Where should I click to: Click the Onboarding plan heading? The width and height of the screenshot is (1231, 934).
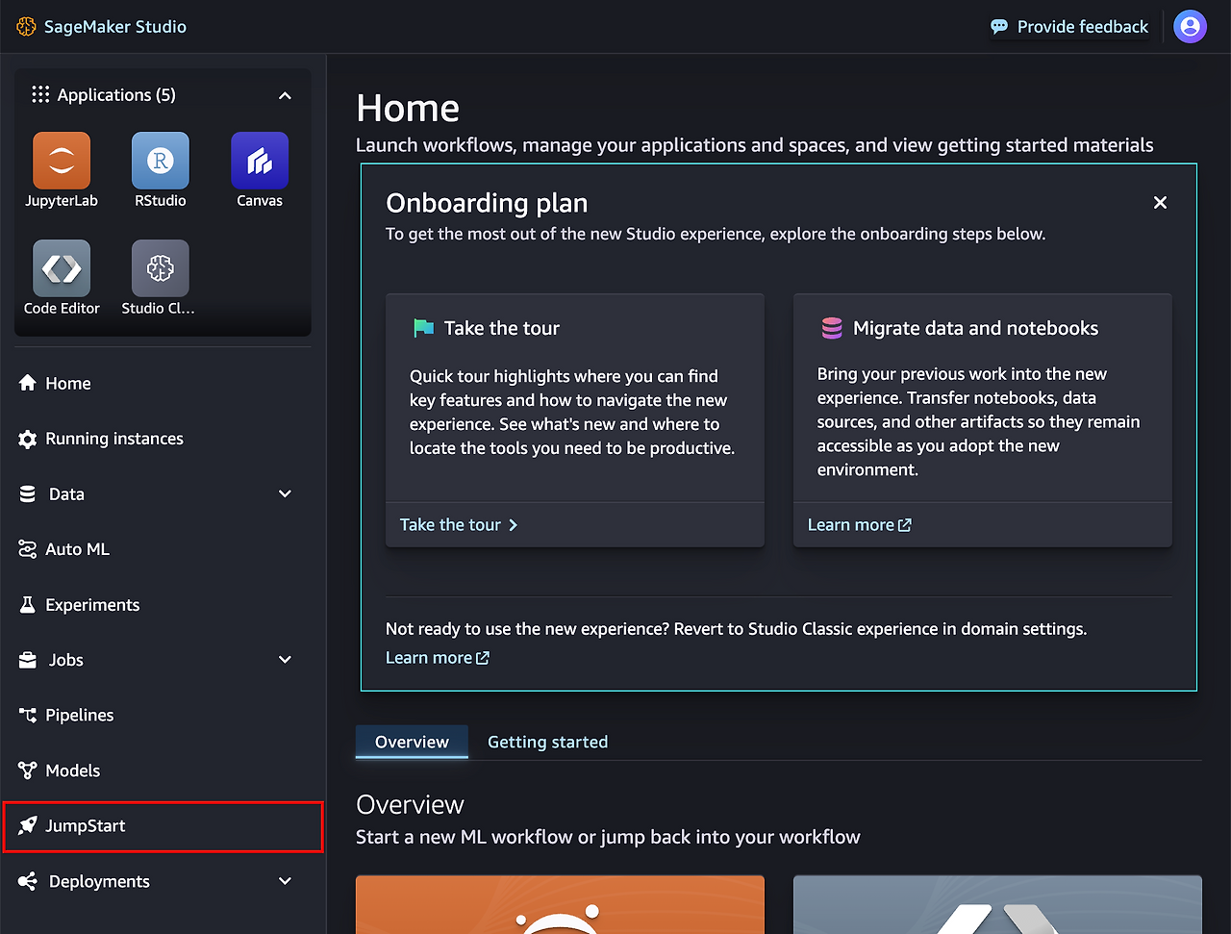tap(487, 203)
